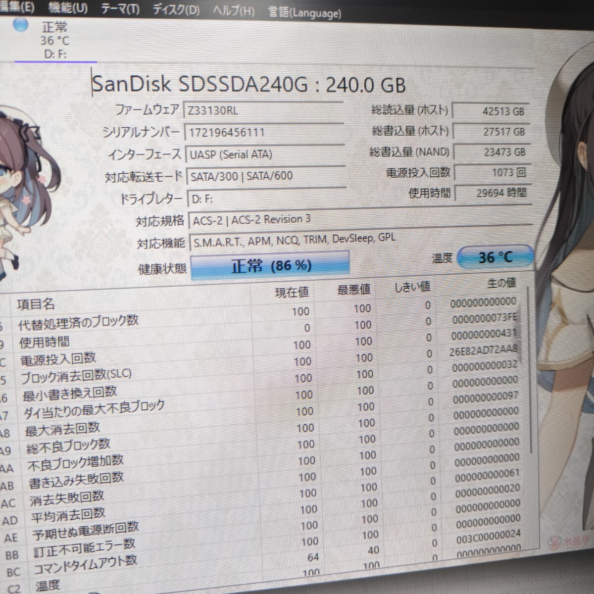This screenshot has width=594, height=594.
Task: Open the ヘルプ(H) menu
Action: point(234,11)
